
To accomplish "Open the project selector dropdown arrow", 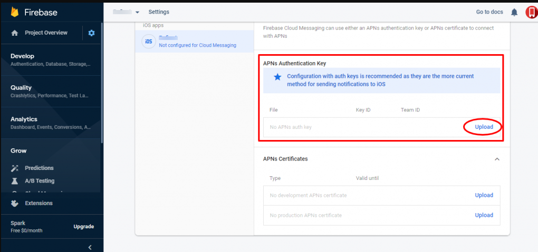I will click(x=137, y=12).
